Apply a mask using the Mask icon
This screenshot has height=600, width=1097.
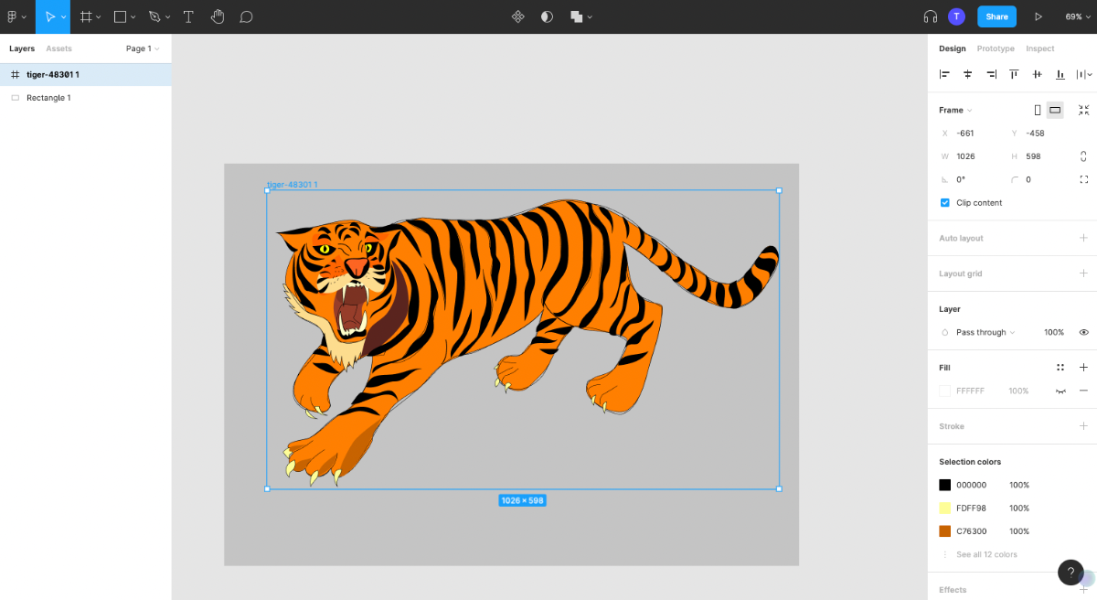point(546,16)
